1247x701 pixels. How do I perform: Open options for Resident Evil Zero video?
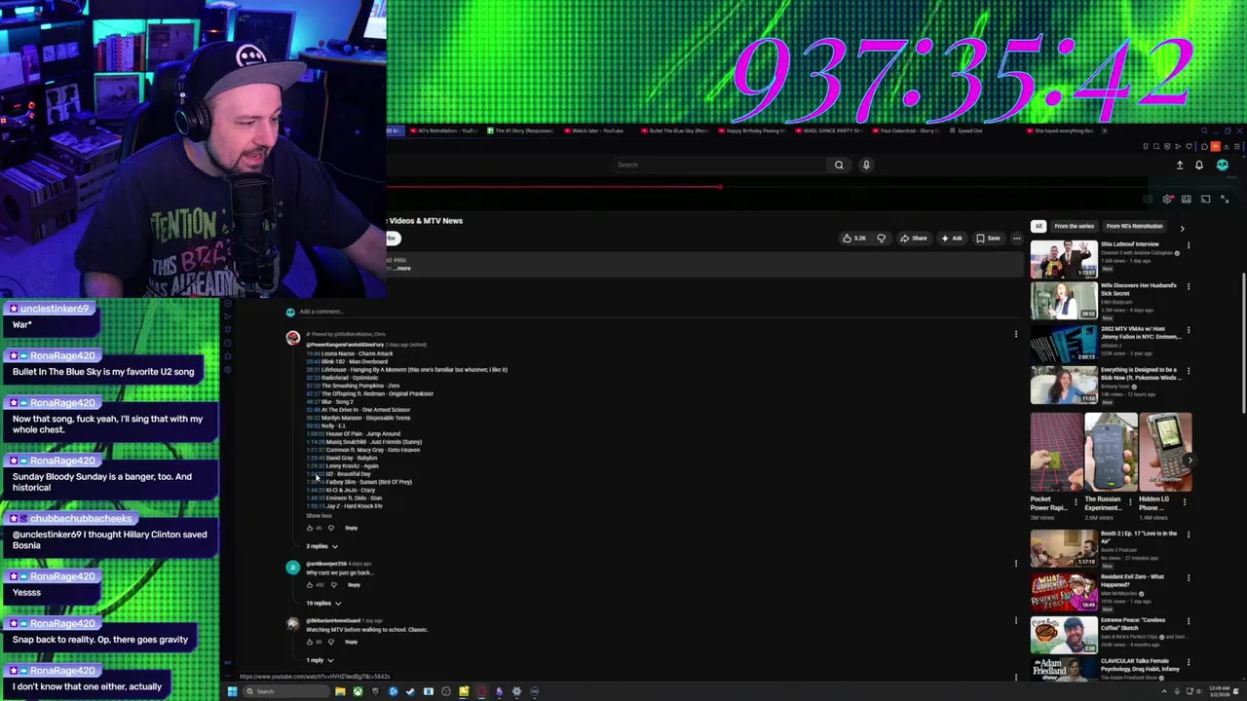(1189, 577)
